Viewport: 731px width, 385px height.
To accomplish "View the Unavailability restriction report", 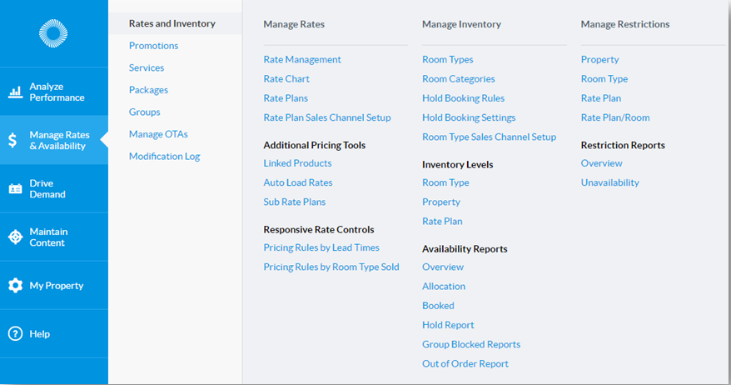I will pos(609,183).
